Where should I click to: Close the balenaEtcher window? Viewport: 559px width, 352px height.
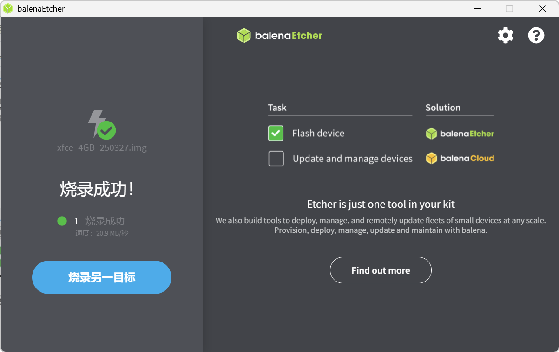pos(542,9)
